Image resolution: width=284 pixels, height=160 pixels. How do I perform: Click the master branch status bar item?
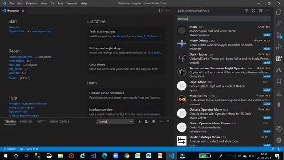coord(10,149)
